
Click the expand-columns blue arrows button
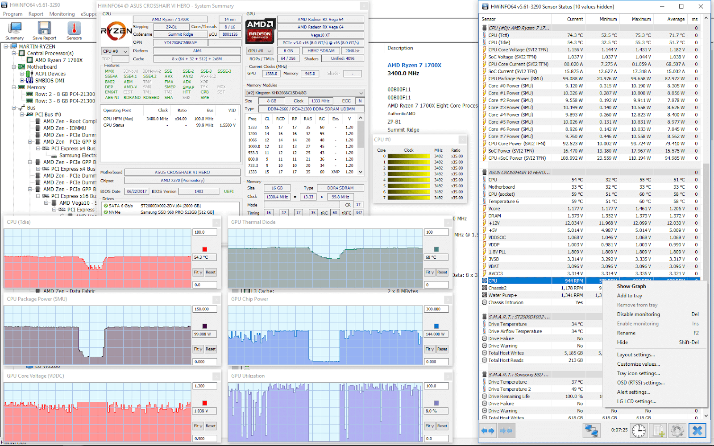pos(488,431)
